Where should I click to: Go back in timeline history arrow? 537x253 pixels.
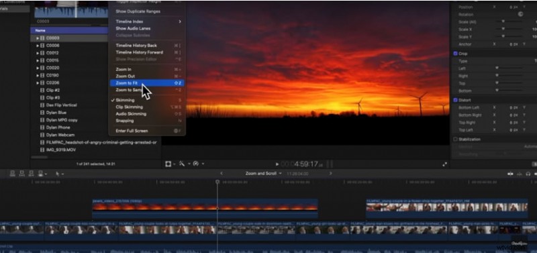pyautogui.click(x=222, y=174)
